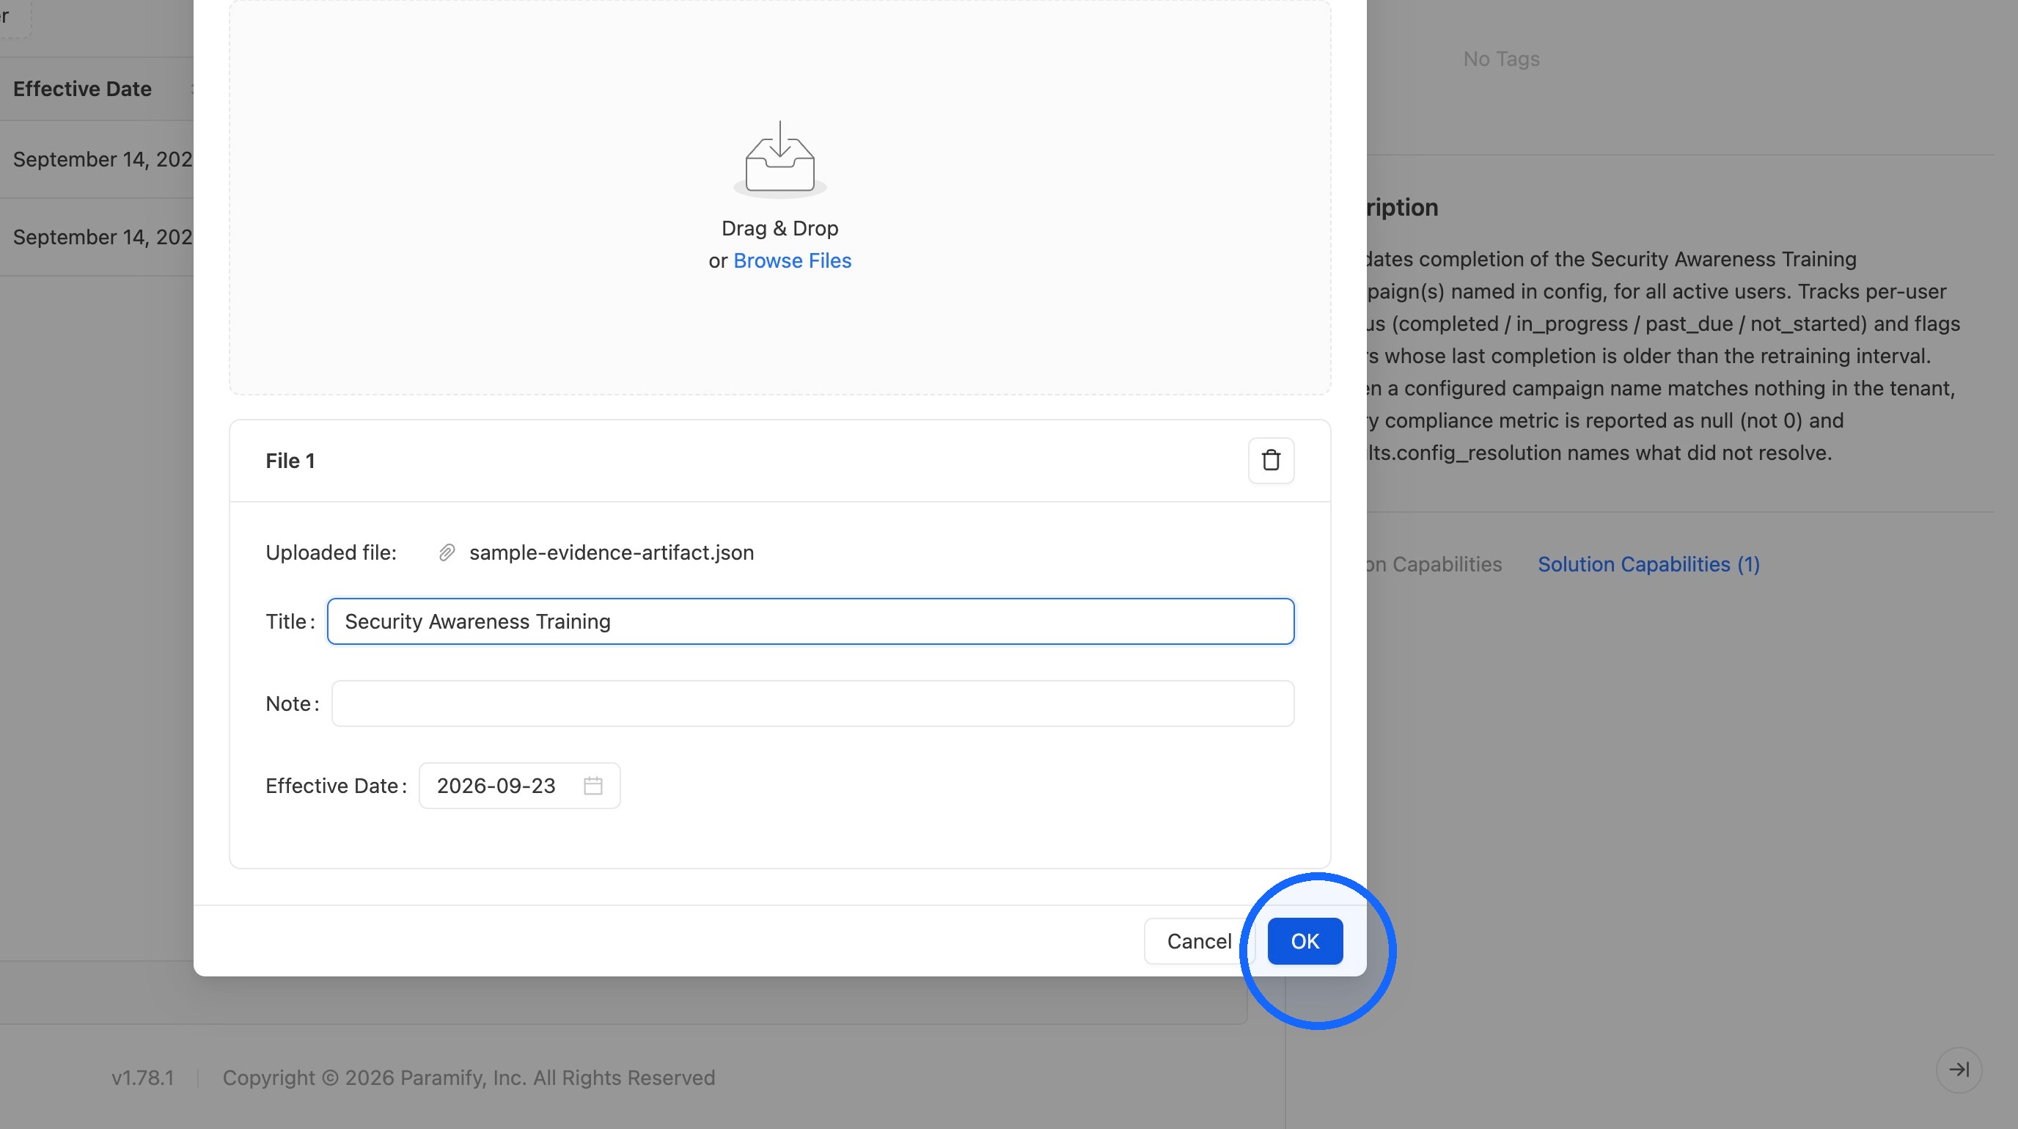
Task: Delete File 1 with trash icon
Action: tap(1271, 460)
